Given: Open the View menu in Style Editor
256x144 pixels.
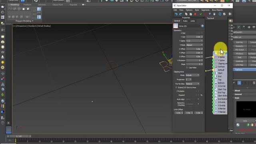Looking at the screenshot, I should (x=181, y=10).
